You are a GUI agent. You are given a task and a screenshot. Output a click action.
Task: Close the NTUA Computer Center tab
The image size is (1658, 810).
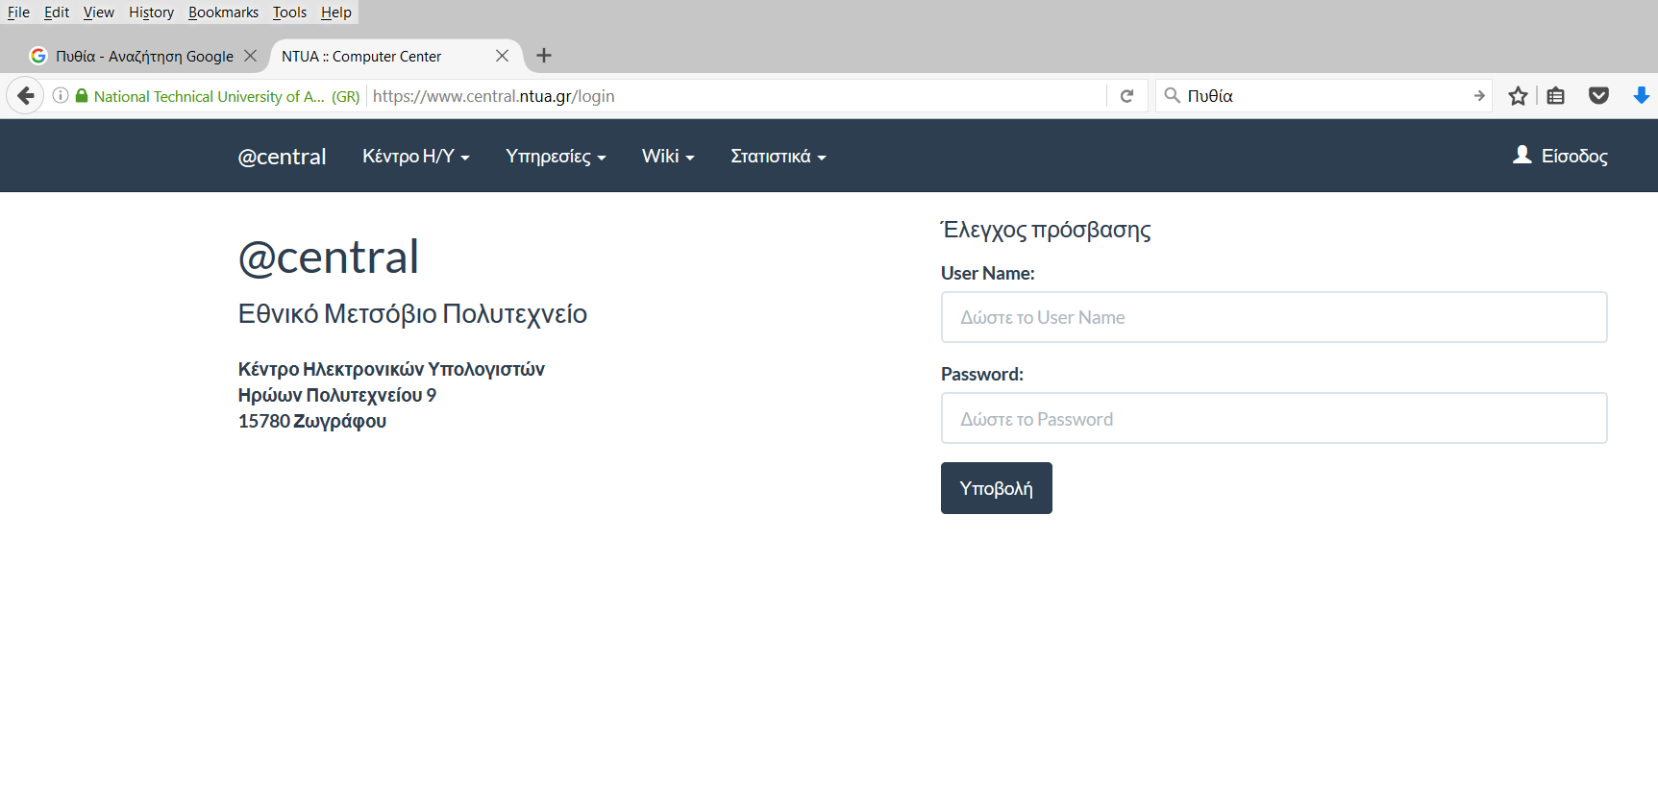tap(503, 56)
